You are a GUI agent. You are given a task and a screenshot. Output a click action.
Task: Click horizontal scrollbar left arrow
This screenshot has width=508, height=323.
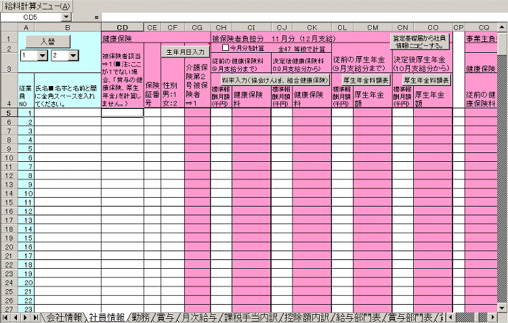click(450, 317)
